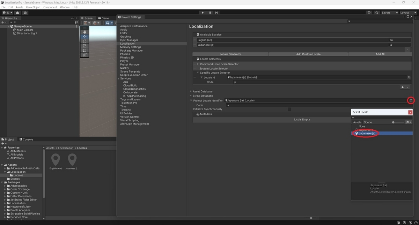The width and height of the screenshot is (419, 225).
Task: Toggle the Hierarchy panel lock icon
Action: pos(72,18)
